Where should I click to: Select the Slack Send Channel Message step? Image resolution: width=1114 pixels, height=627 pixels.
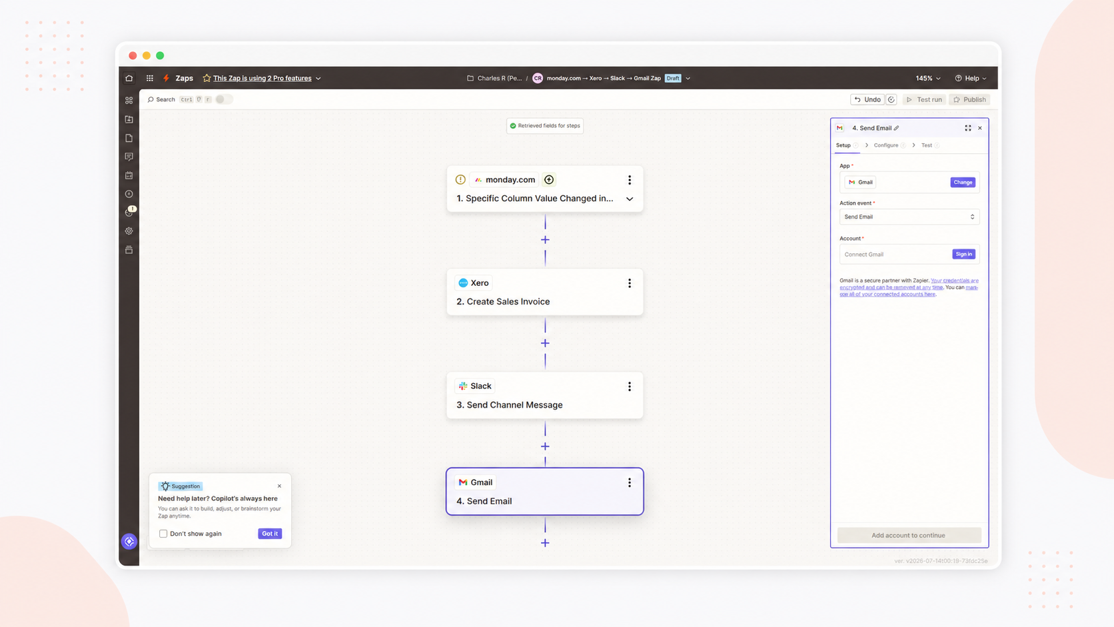click(x=545, y=395)
